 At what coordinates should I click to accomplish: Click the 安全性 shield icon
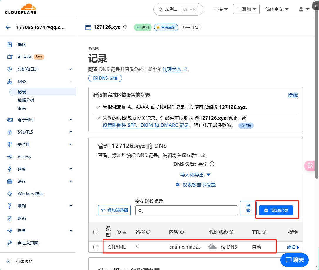click(10, 144)
